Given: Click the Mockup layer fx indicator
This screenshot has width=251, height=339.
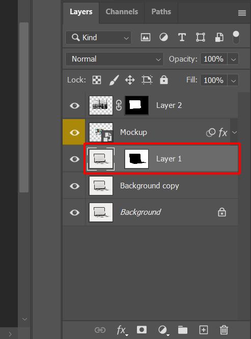Looking at the screenshot, I should [x=223, y=132].
